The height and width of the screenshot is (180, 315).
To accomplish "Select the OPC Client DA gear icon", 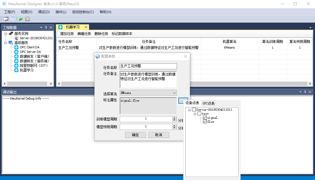I will pos(16,47).
